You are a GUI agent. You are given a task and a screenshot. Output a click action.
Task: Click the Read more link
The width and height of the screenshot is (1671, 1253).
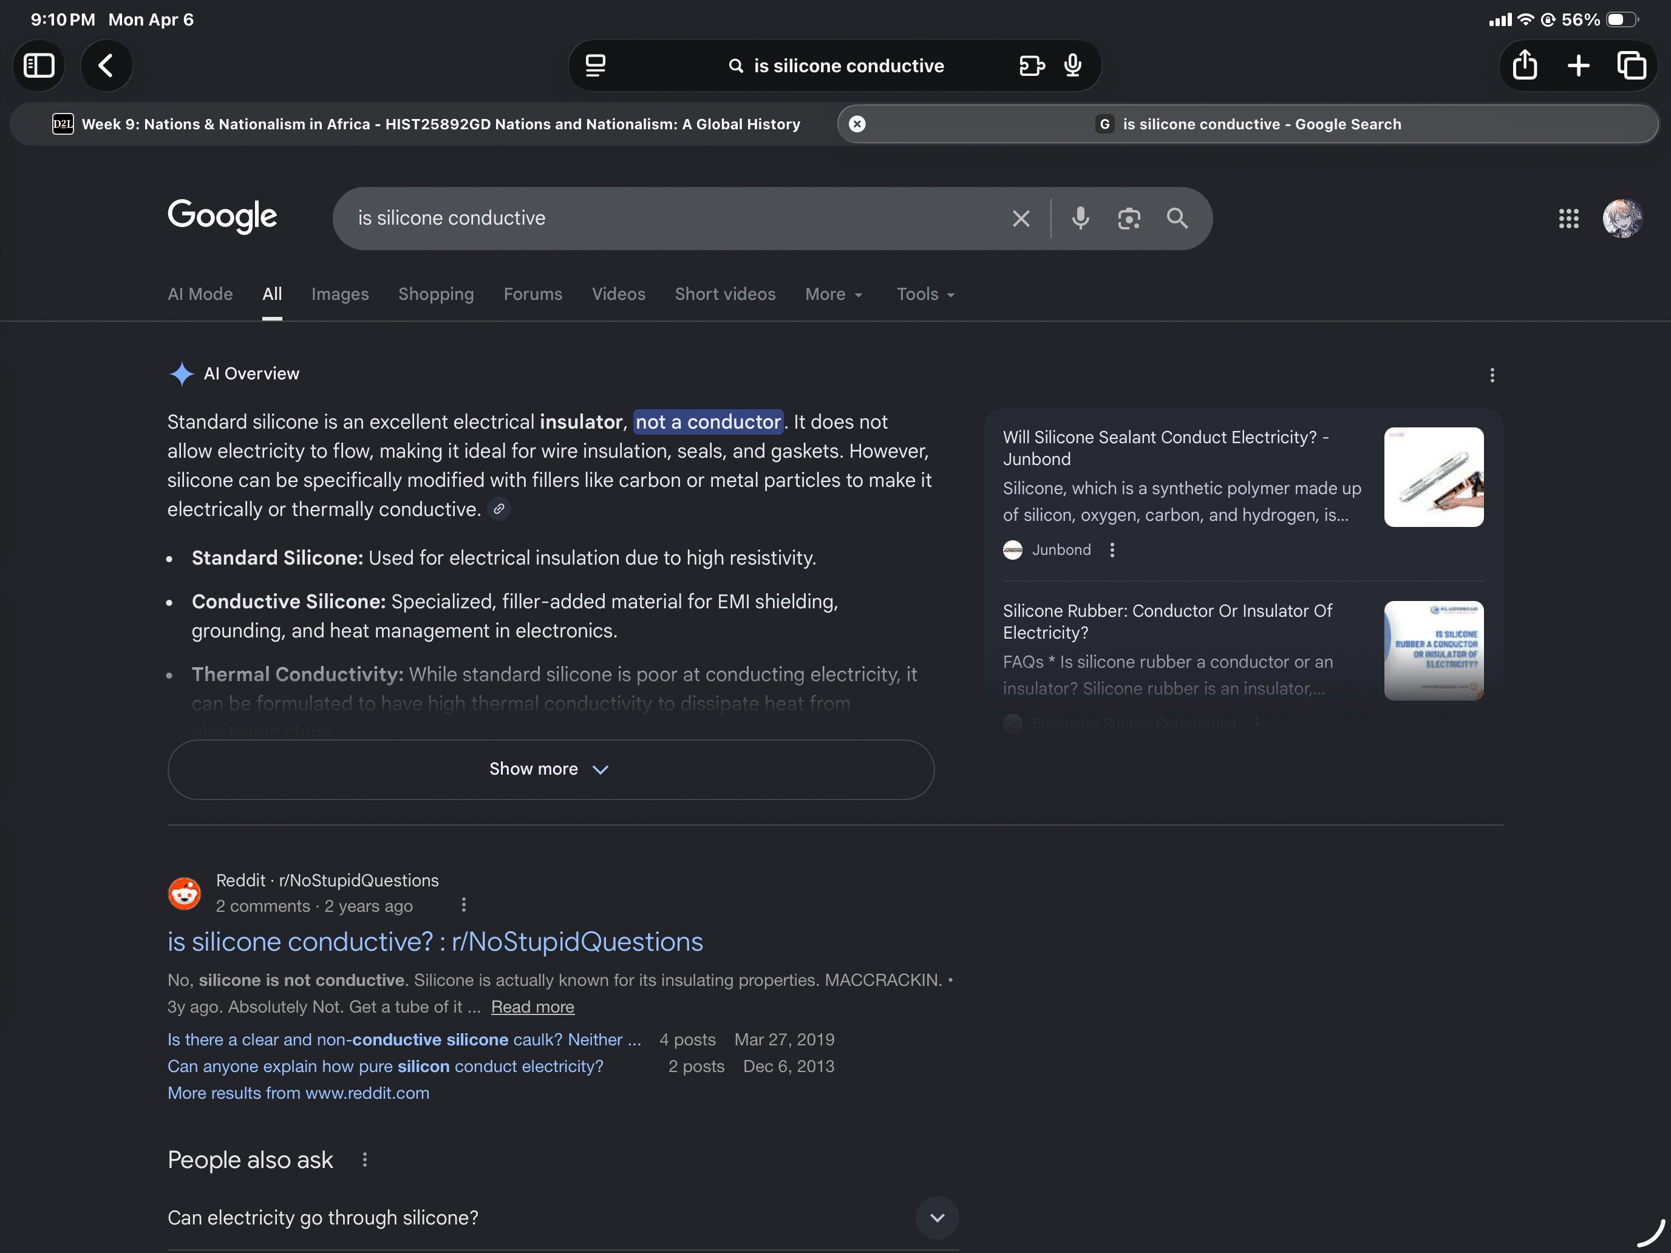coord(533,1007)
